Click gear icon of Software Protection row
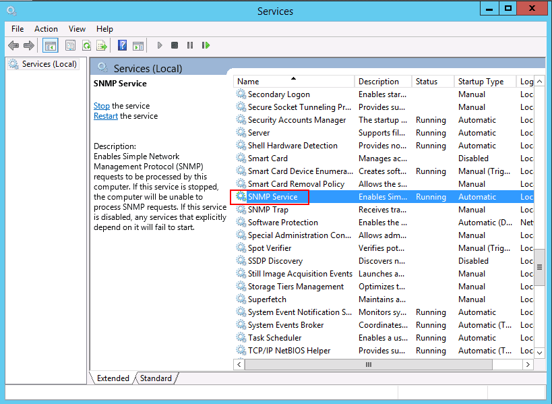 pos(241,223)
